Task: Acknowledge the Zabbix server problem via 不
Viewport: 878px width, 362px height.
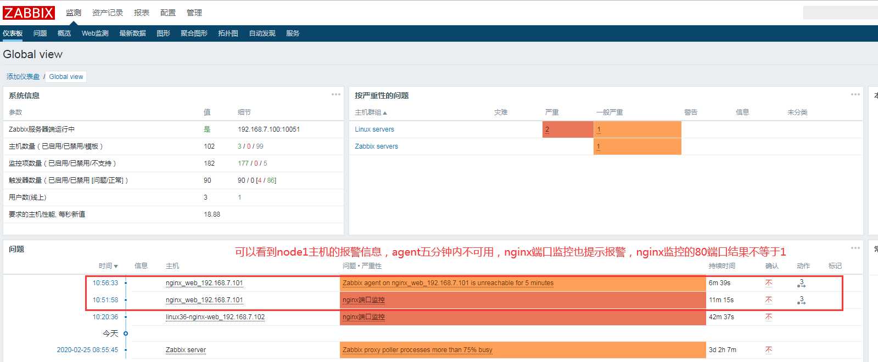Action: coord(769,350)
